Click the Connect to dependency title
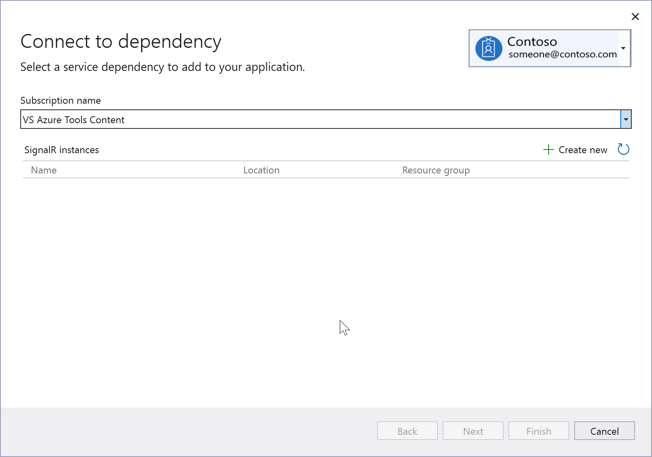Image resolution: width=652 pixels, height=457 pixels. click(x=121, y=41)
